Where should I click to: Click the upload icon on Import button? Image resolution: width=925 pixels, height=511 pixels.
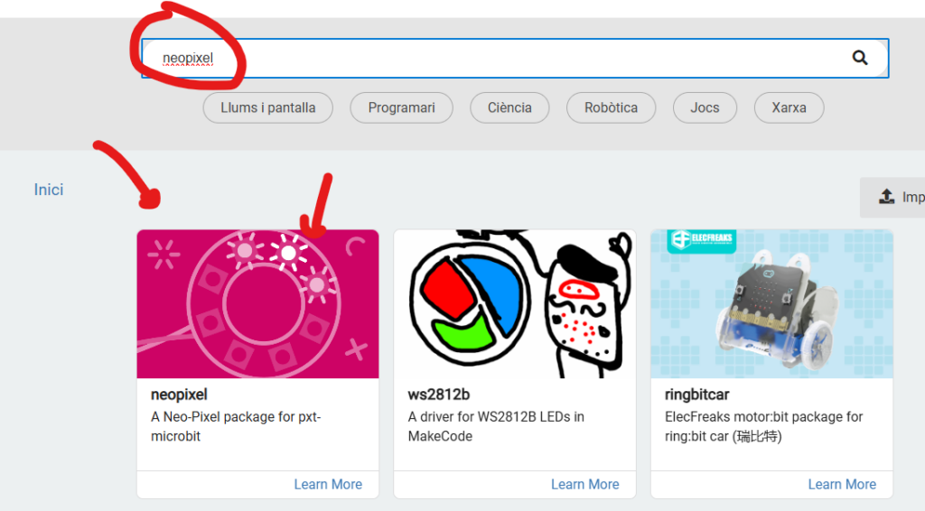[886, 197]
